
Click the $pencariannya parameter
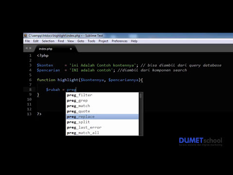pyautogui.click(x=123, y=80)
